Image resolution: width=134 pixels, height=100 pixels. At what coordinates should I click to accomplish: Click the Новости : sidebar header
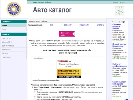coord(14,34)
